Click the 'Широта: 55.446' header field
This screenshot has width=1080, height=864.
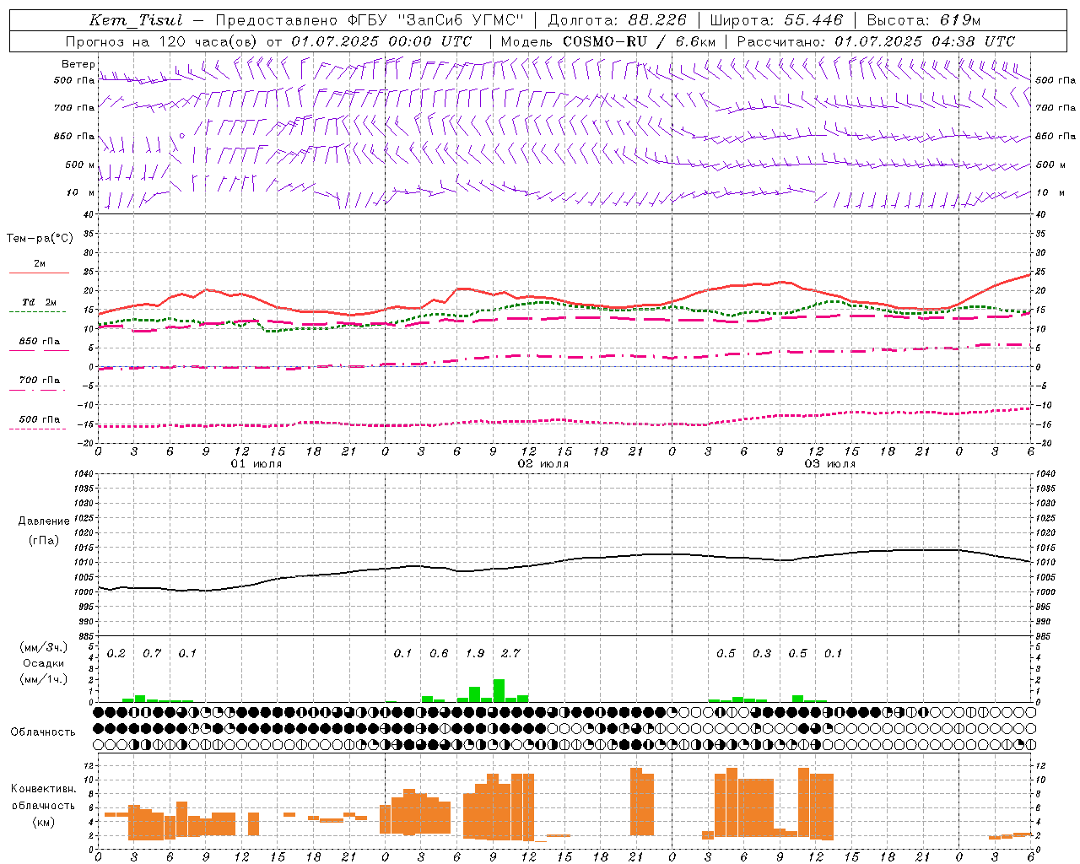point(776,21)
